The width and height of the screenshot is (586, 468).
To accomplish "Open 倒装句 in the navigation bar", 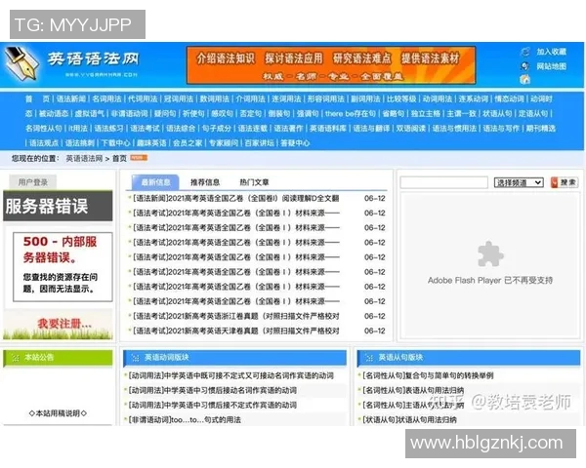I will 279,113.
